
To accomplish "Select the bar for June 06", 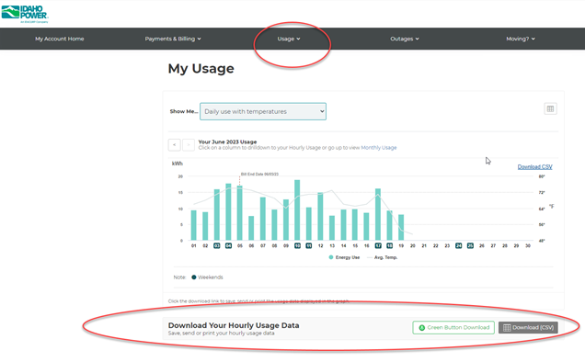I will tap(251, 228).
